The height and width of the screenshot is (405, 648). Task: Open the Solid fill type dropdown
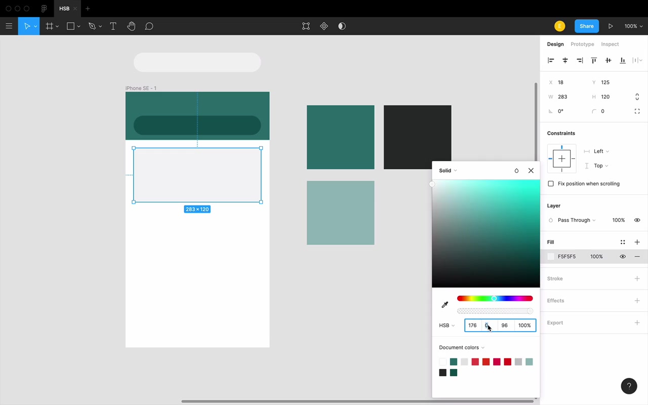pyautogui.click(x=448, y=171)
